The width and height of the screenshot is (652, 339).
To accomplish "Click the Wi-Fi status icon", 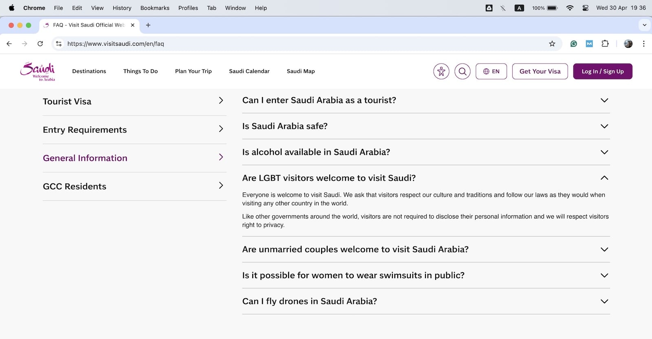I will [570, 8].
